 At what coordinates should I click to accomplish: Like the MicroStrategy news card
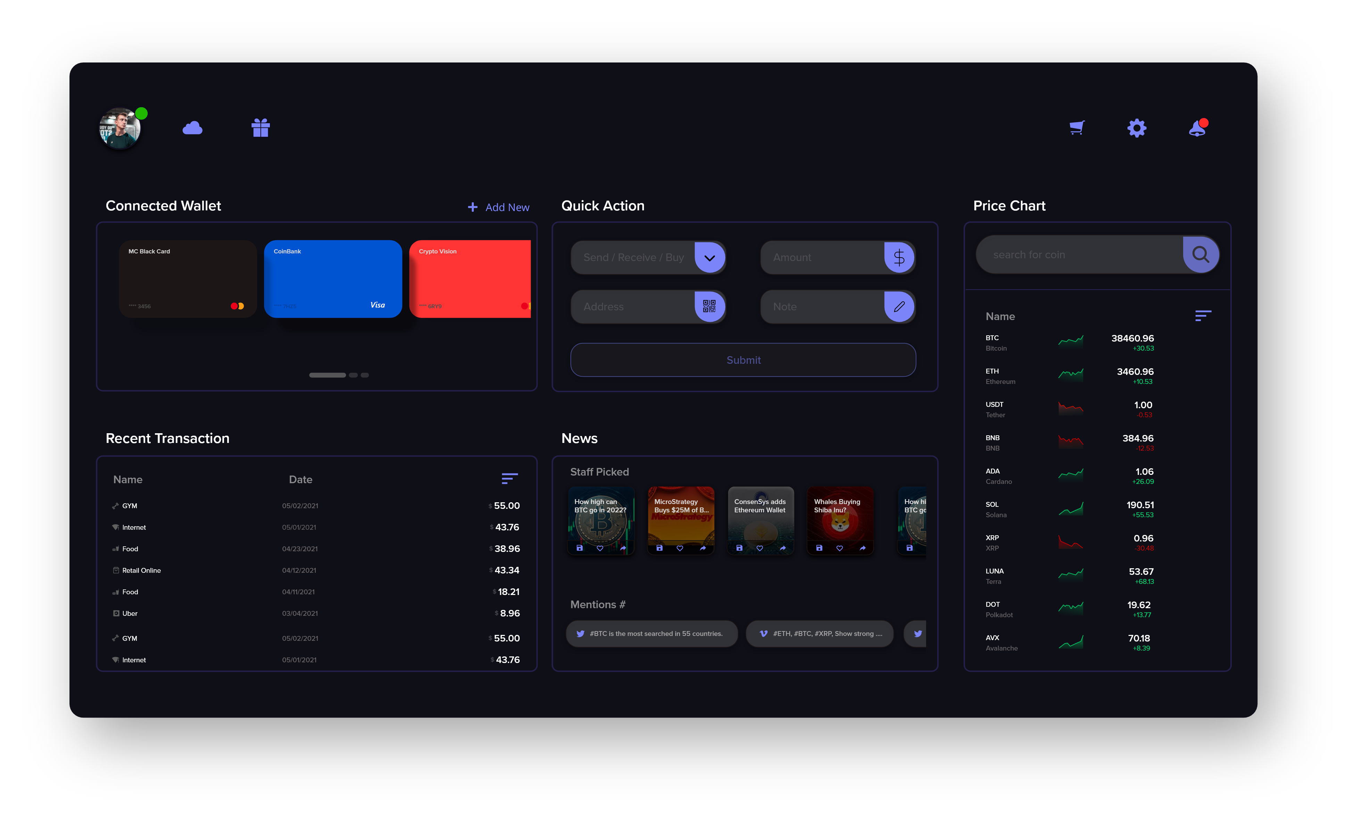680,548
